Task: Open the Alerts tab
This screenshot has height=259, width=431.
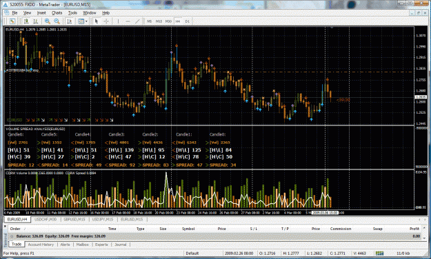Action: point(65,245)
